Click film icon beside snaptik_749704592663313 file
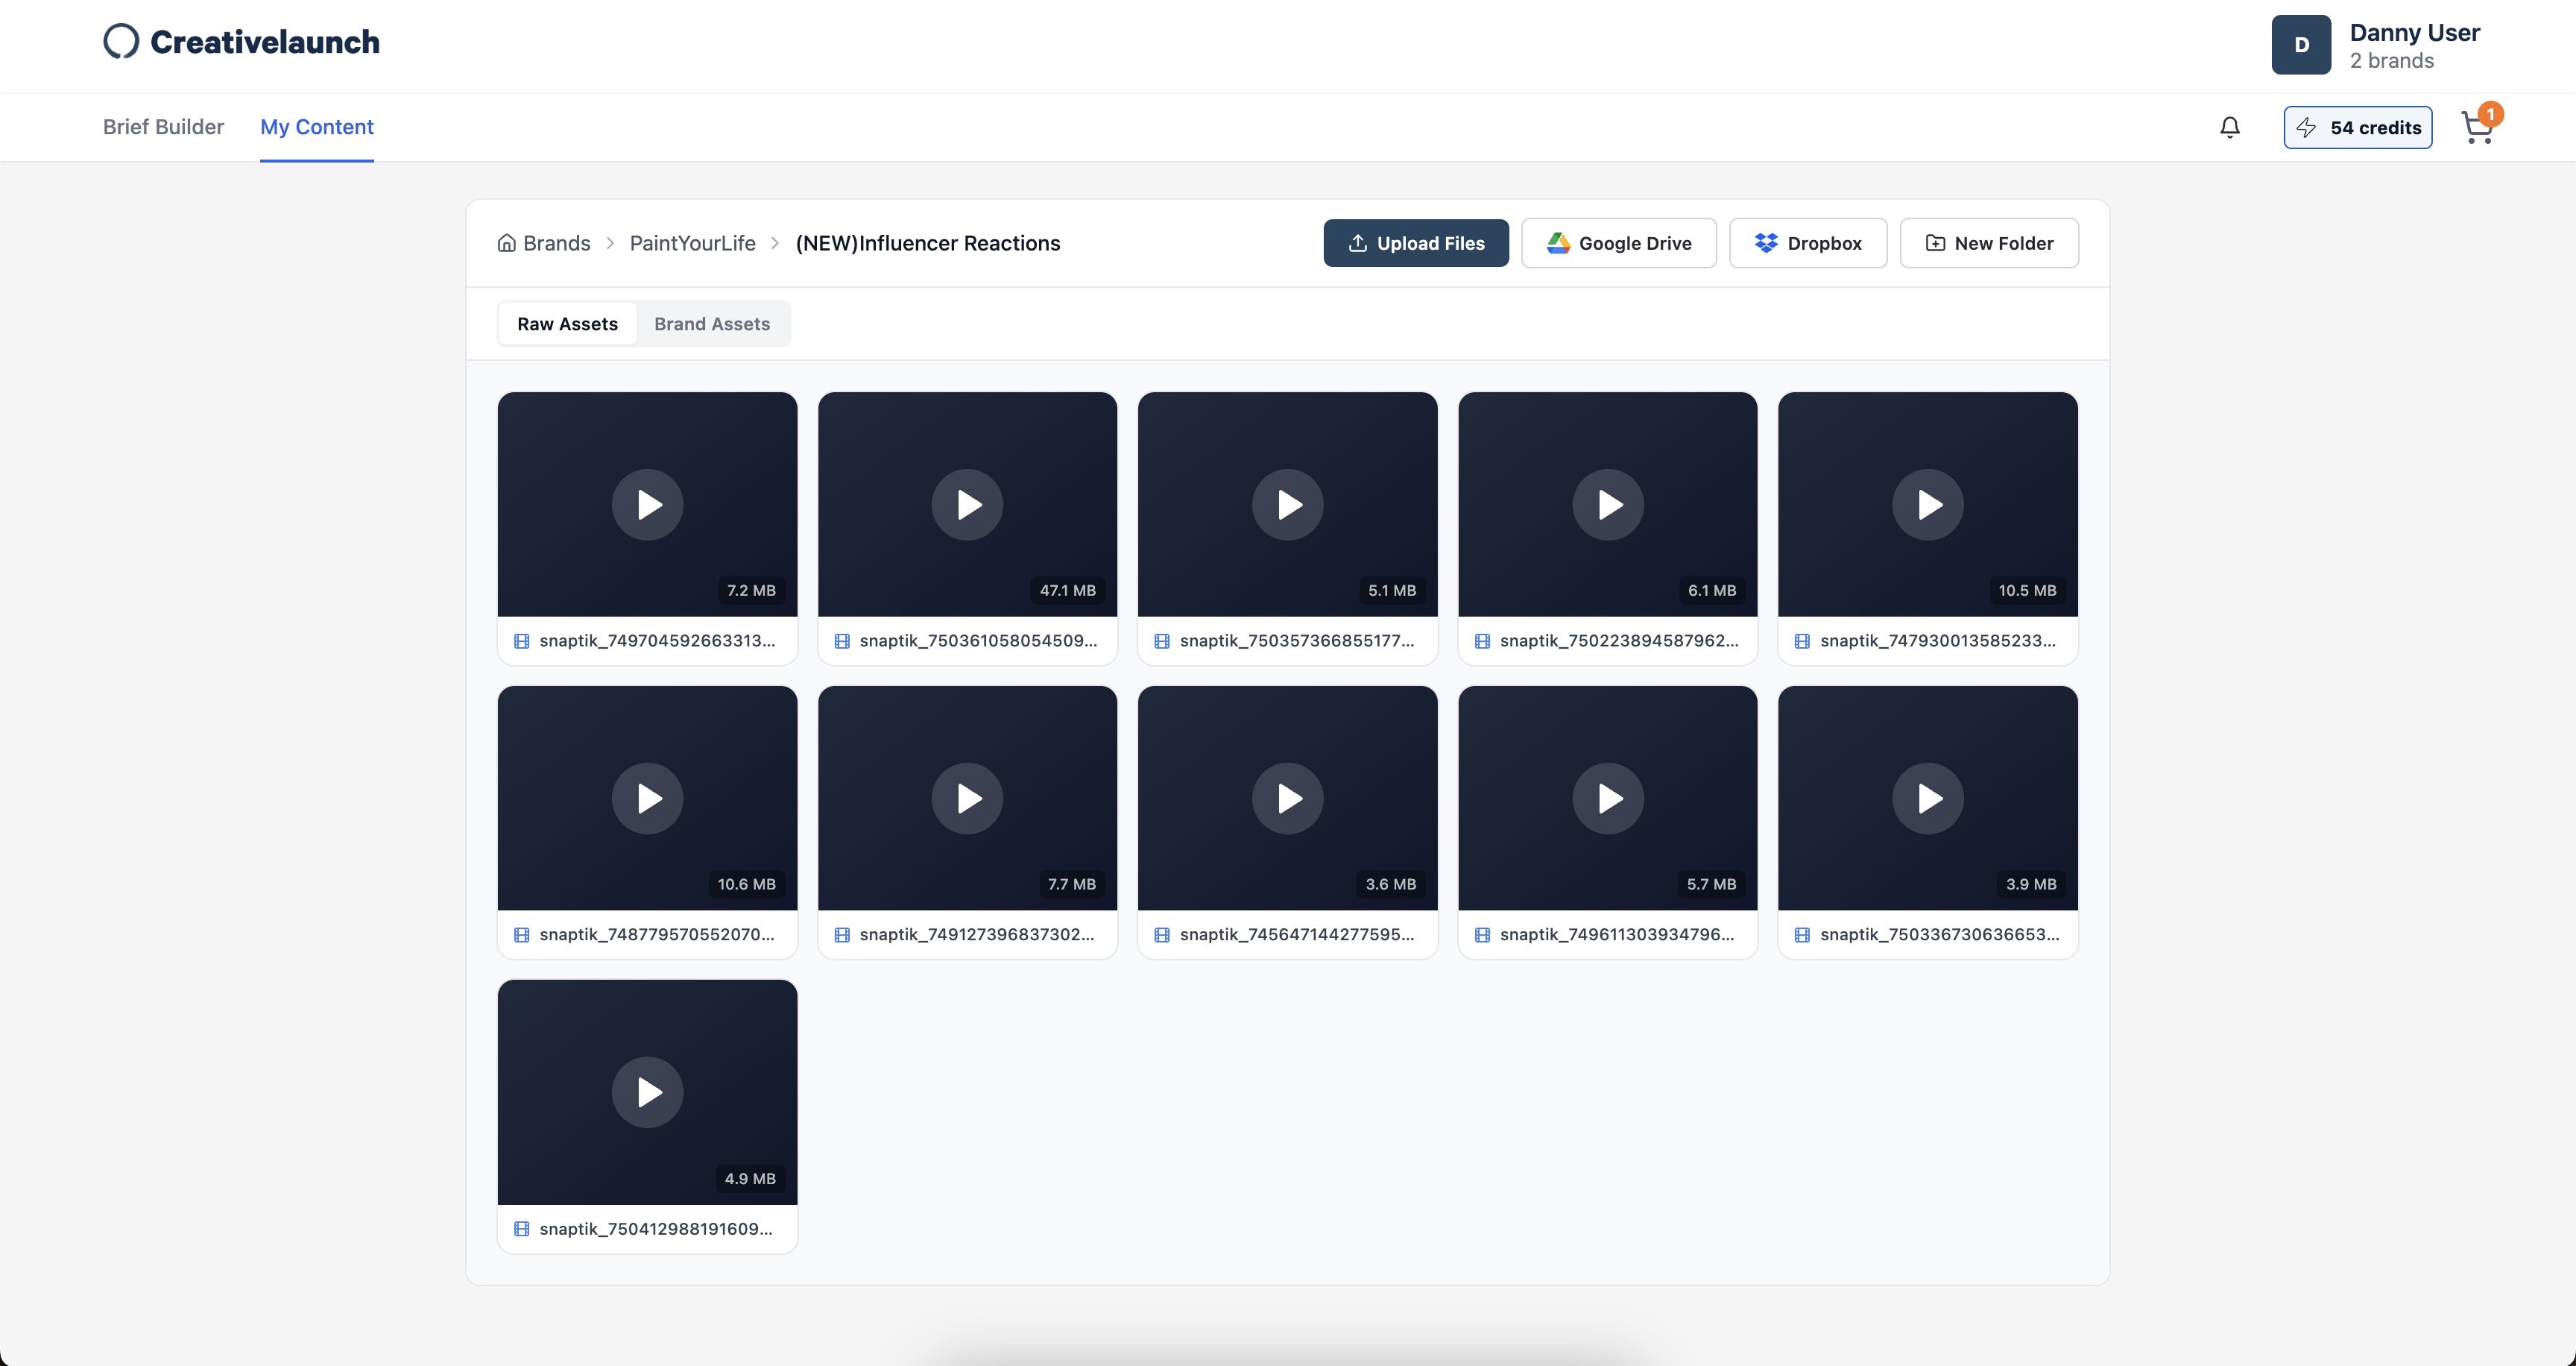 pos(521,641)
